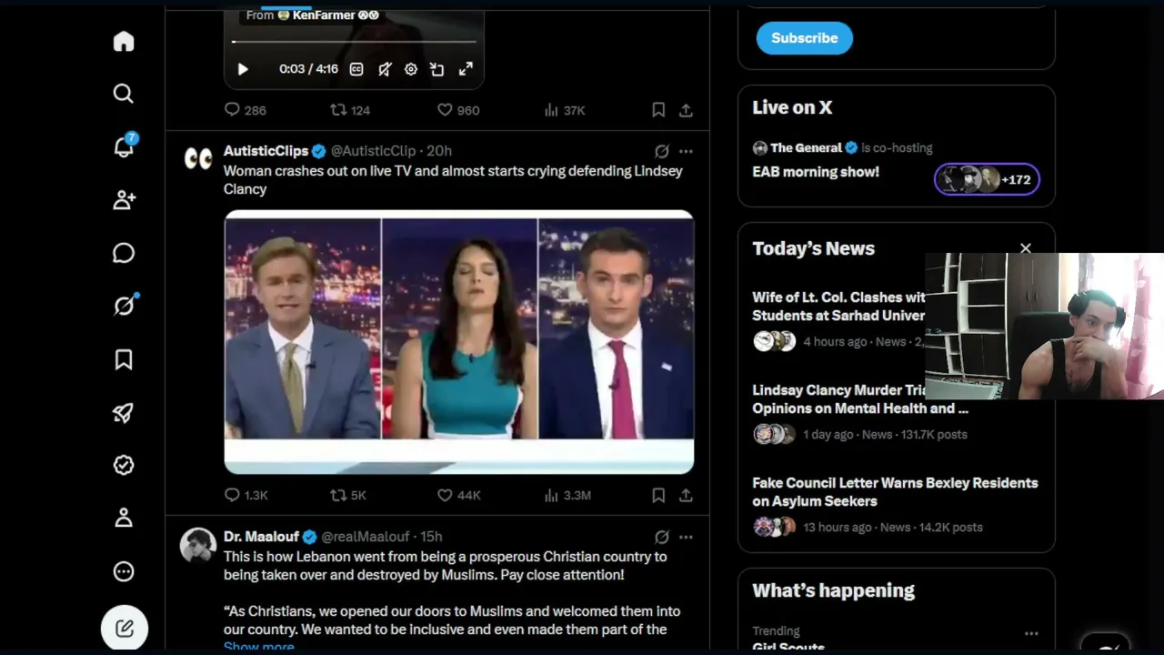Open more options for the Trending item

click(1031, 633)
